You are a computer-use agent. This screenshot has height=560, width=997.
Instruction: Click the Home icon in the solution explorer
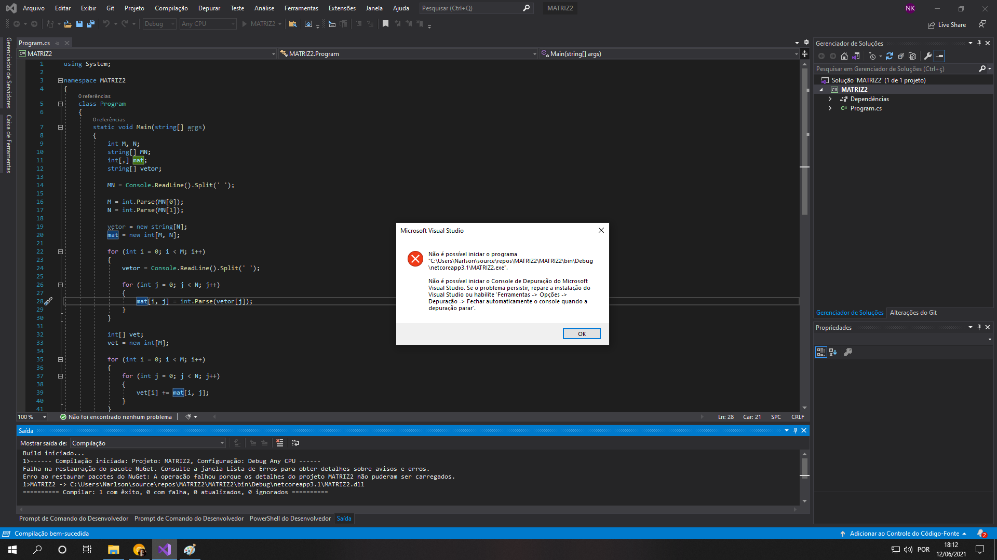click(844, 56)
